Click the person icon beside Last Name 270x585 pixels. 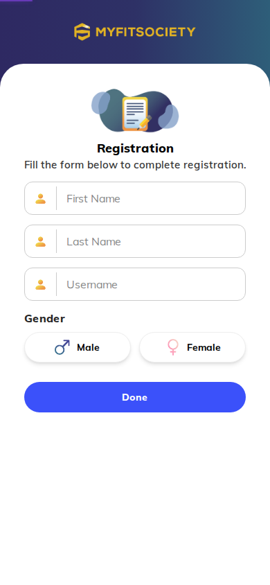tap(41, 242)
